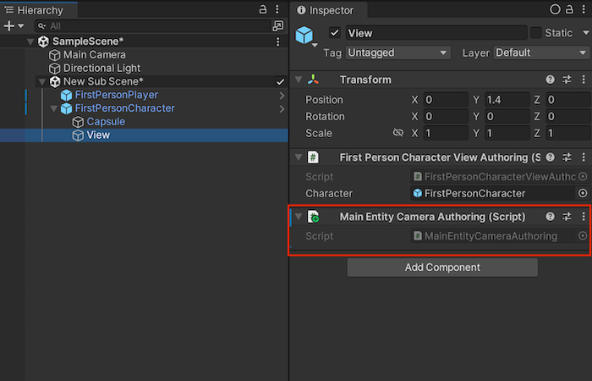Open Transform component three-dot menu
This screenshot has height=381, width=592.
click(583, 80)
